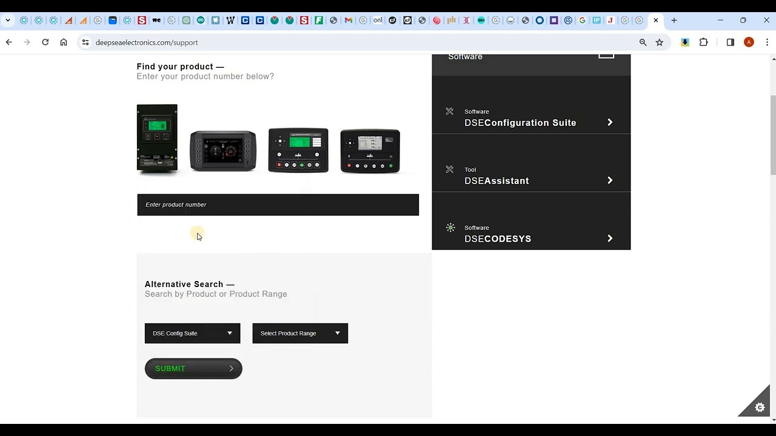The image size is (776, 436).
Task: Click the green LCD generator controller image
Action: pyautogui.click(x=298, y=150)
